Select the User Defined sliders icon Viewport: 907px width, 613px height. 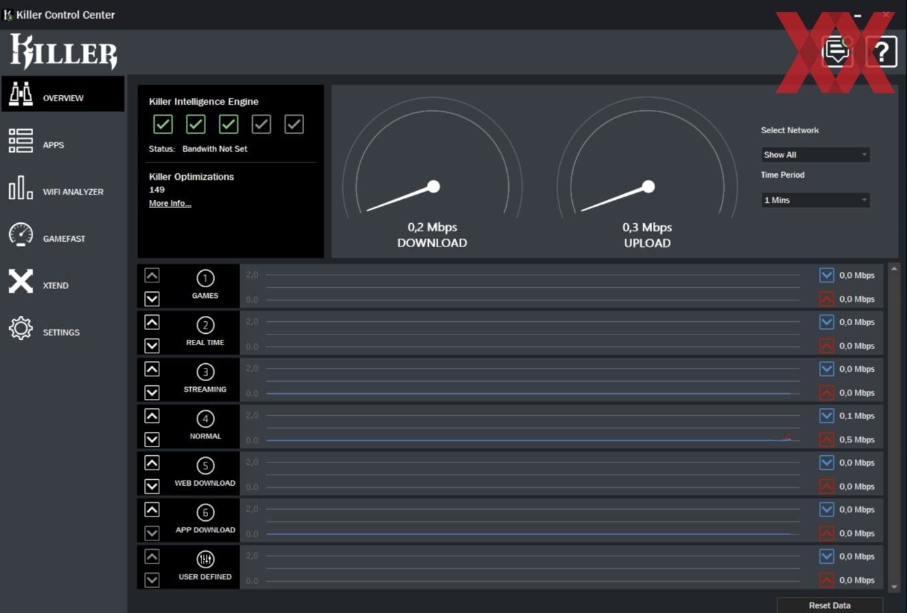(x=205, y=559)
